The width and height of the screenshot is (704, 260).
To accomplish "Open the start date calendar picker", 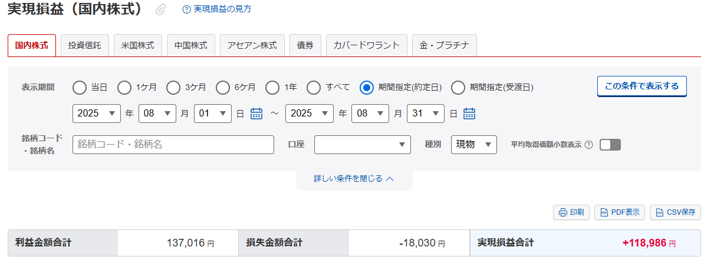I will (256, 114).
